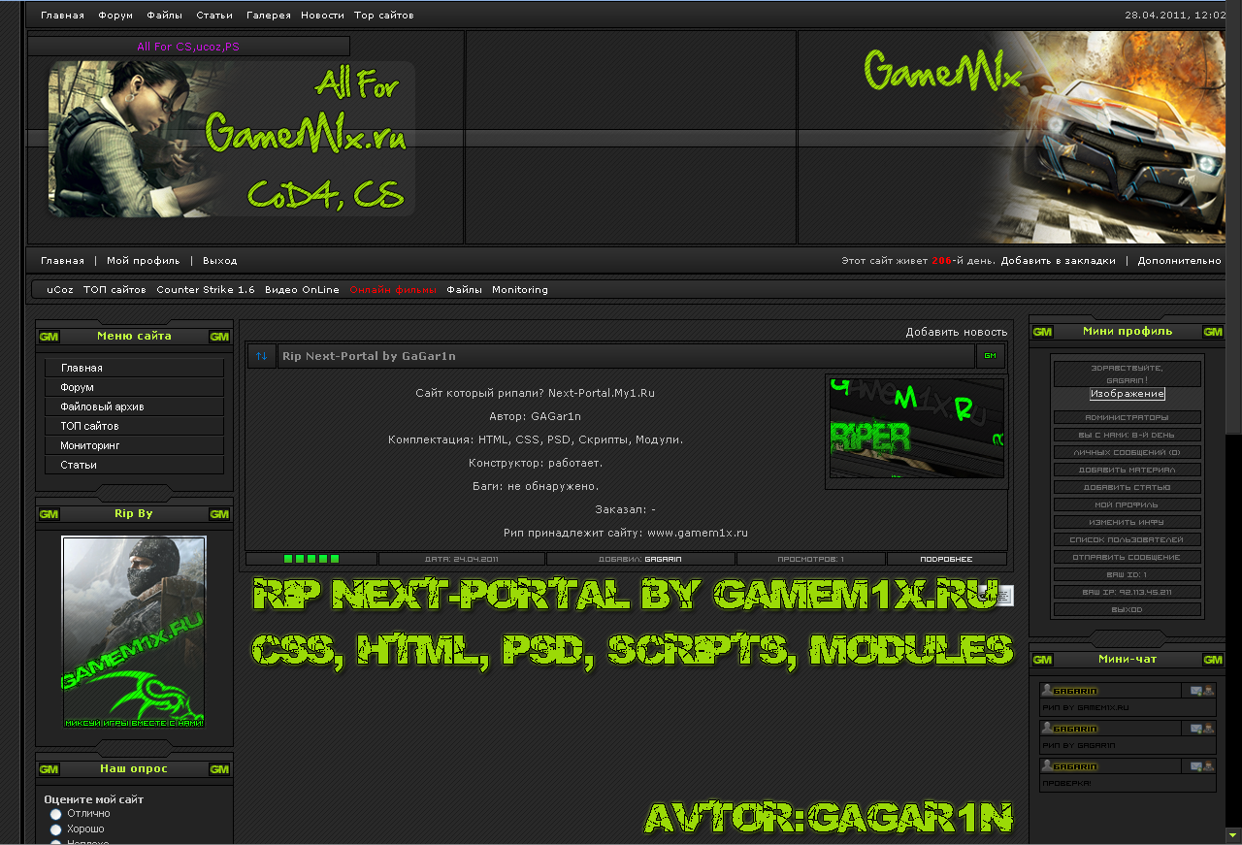
Task: Open Файловый архив in the site menu
Action: pyautogui.click(x=102, y=406)
